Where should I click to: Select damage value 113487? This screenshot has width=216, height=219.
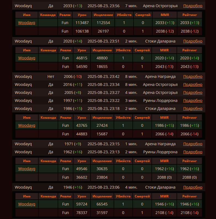pyautogui.click(x=82, y=23)
